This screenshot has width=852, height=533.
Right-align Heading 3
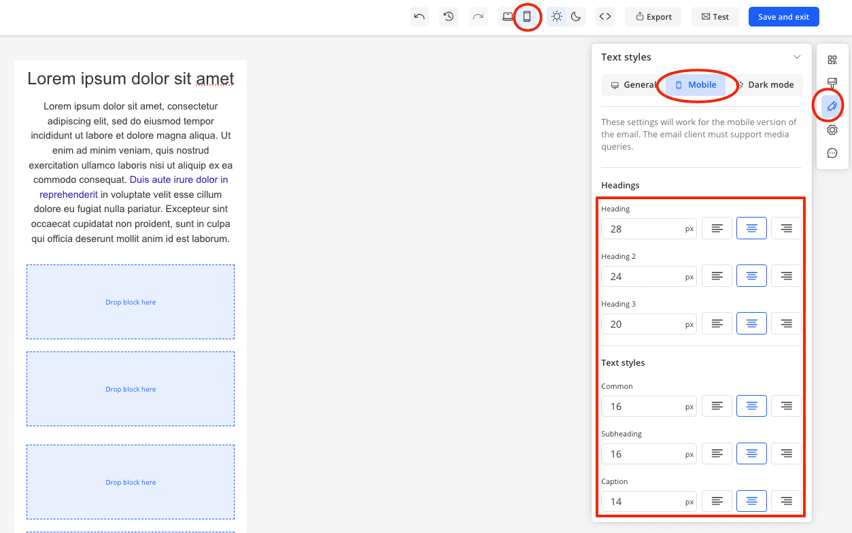click(x=786, y=324)
